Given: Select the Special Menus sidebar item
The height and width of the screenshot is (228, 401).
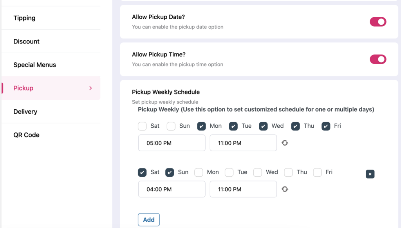Looking at the screenshot, I should (x=34, y=65).
